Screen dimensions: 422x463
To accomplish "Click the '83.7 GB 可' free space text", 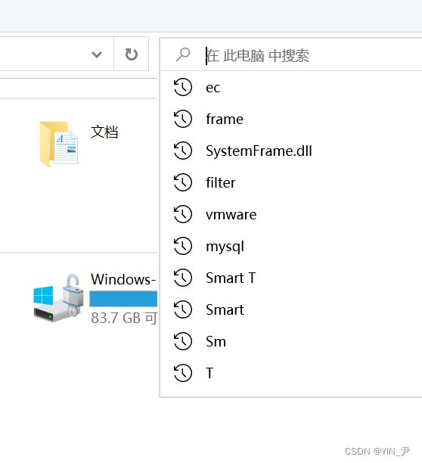I will [124, 319].
